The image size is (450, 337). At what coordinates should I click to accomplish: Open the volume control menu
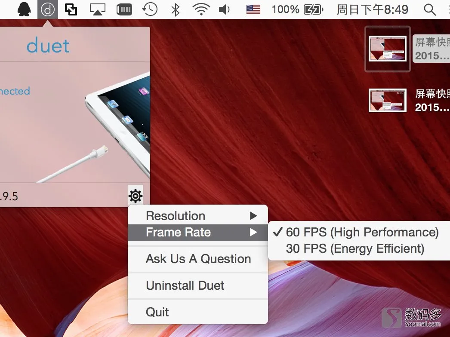(225, 9)
